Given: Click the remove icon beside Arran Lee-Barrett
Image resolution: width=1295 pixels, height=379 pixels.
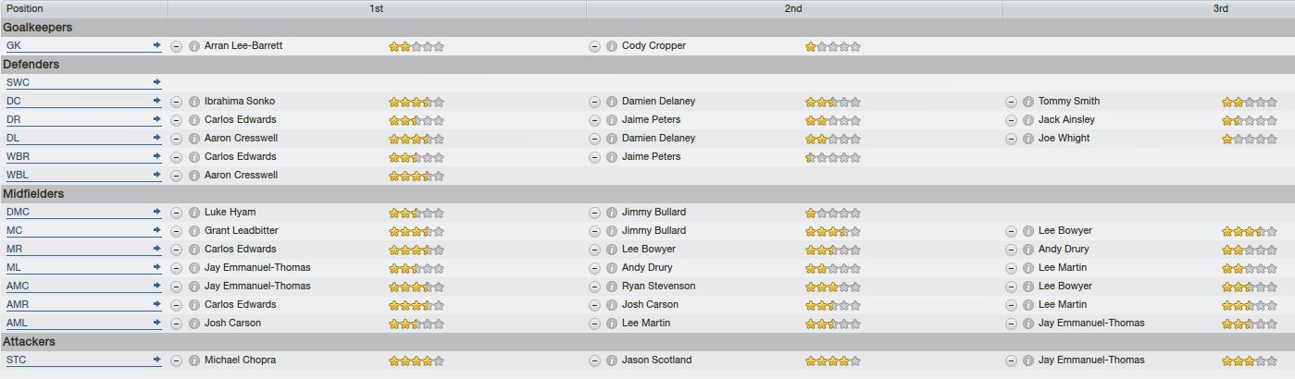Looking at the screenshot, I should pyautogui.click(x=177, y=46).
